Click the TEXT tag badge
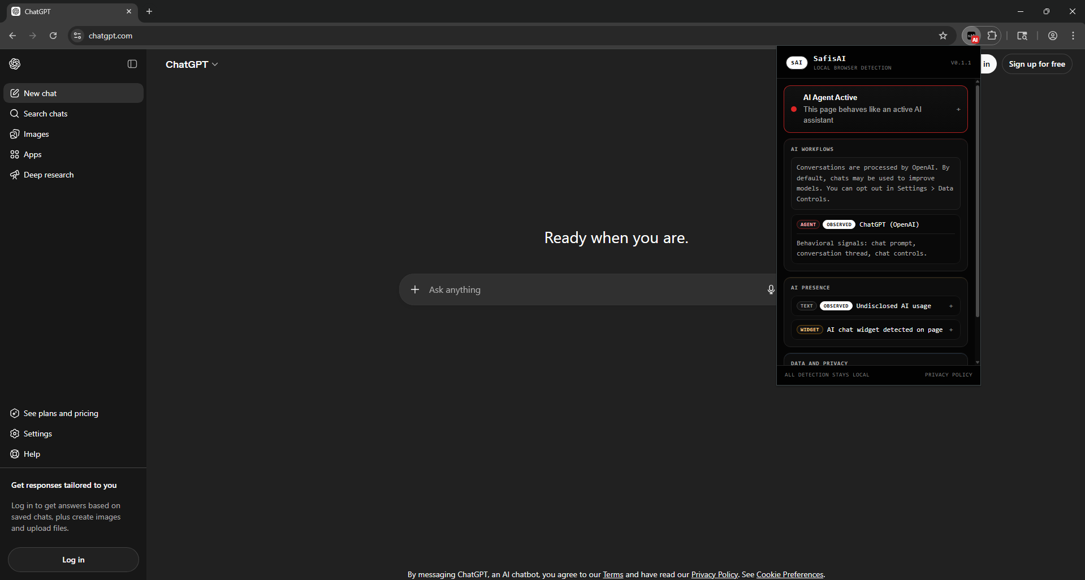This screenshot has width=1085, height=580. pyautogui.click(x=807, y=306)
